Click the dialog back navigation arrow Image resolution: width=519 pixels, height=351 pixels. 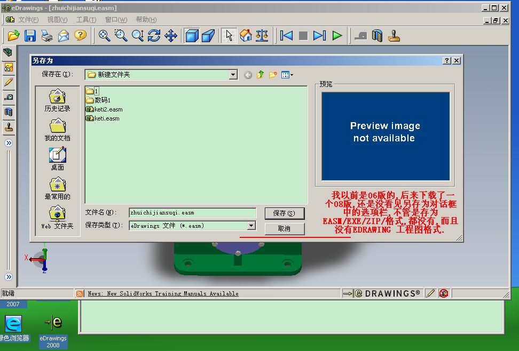point(248,75)
